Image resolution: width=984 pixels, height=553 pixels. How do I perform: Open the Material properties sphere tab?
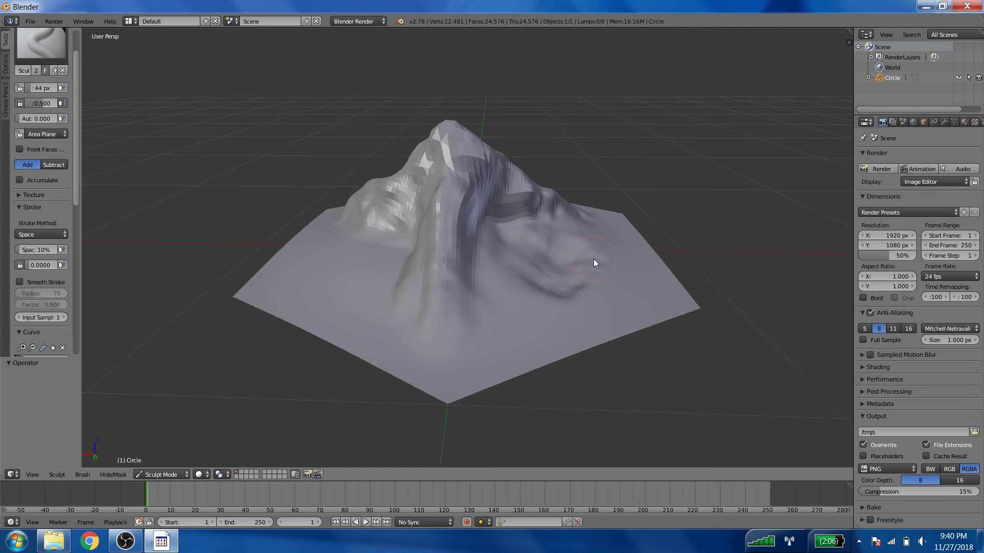tap(965, 122)
